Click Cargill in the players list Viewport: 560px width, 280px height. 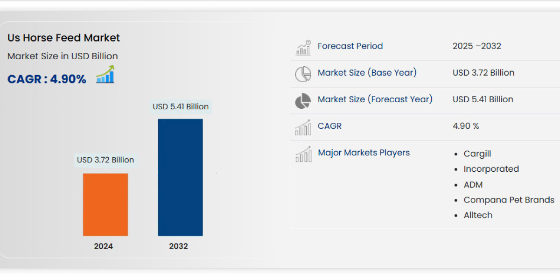tap(477, 154)
